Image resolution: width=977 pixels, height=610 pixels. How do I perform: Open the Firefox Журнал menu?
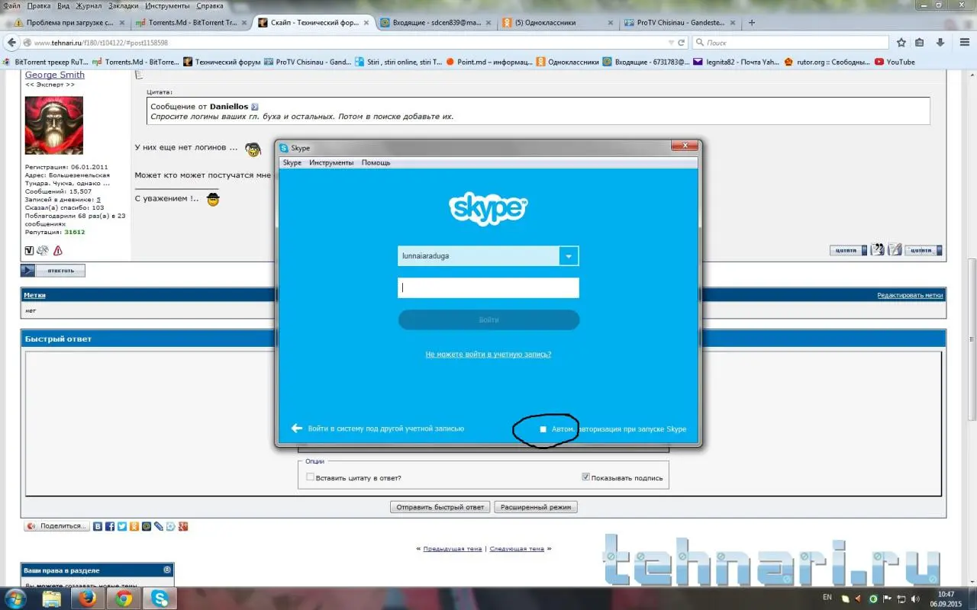click(x=89, y=5)
